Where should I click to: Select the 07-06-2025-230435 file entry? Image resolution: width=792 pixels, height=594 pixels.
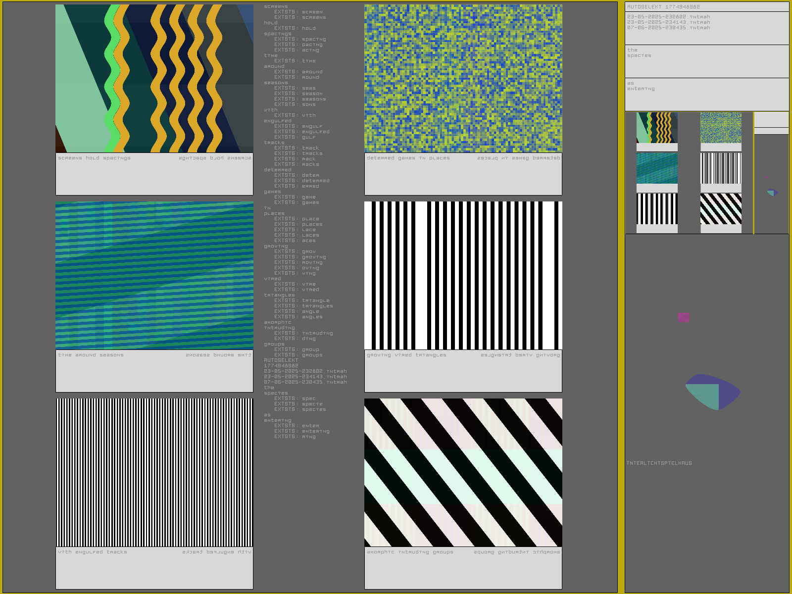tap(668, 28)
